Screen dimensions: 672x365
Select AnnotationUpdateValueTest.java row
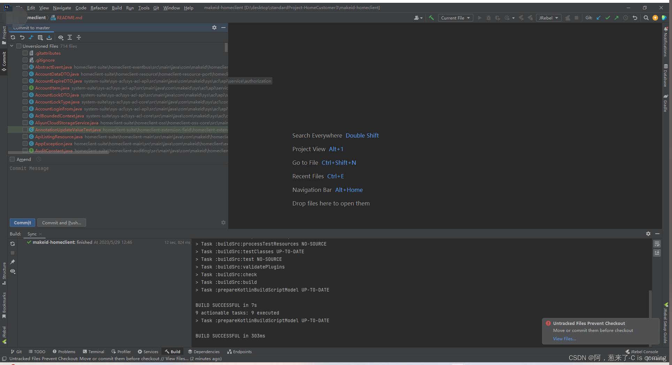point(118,130)
